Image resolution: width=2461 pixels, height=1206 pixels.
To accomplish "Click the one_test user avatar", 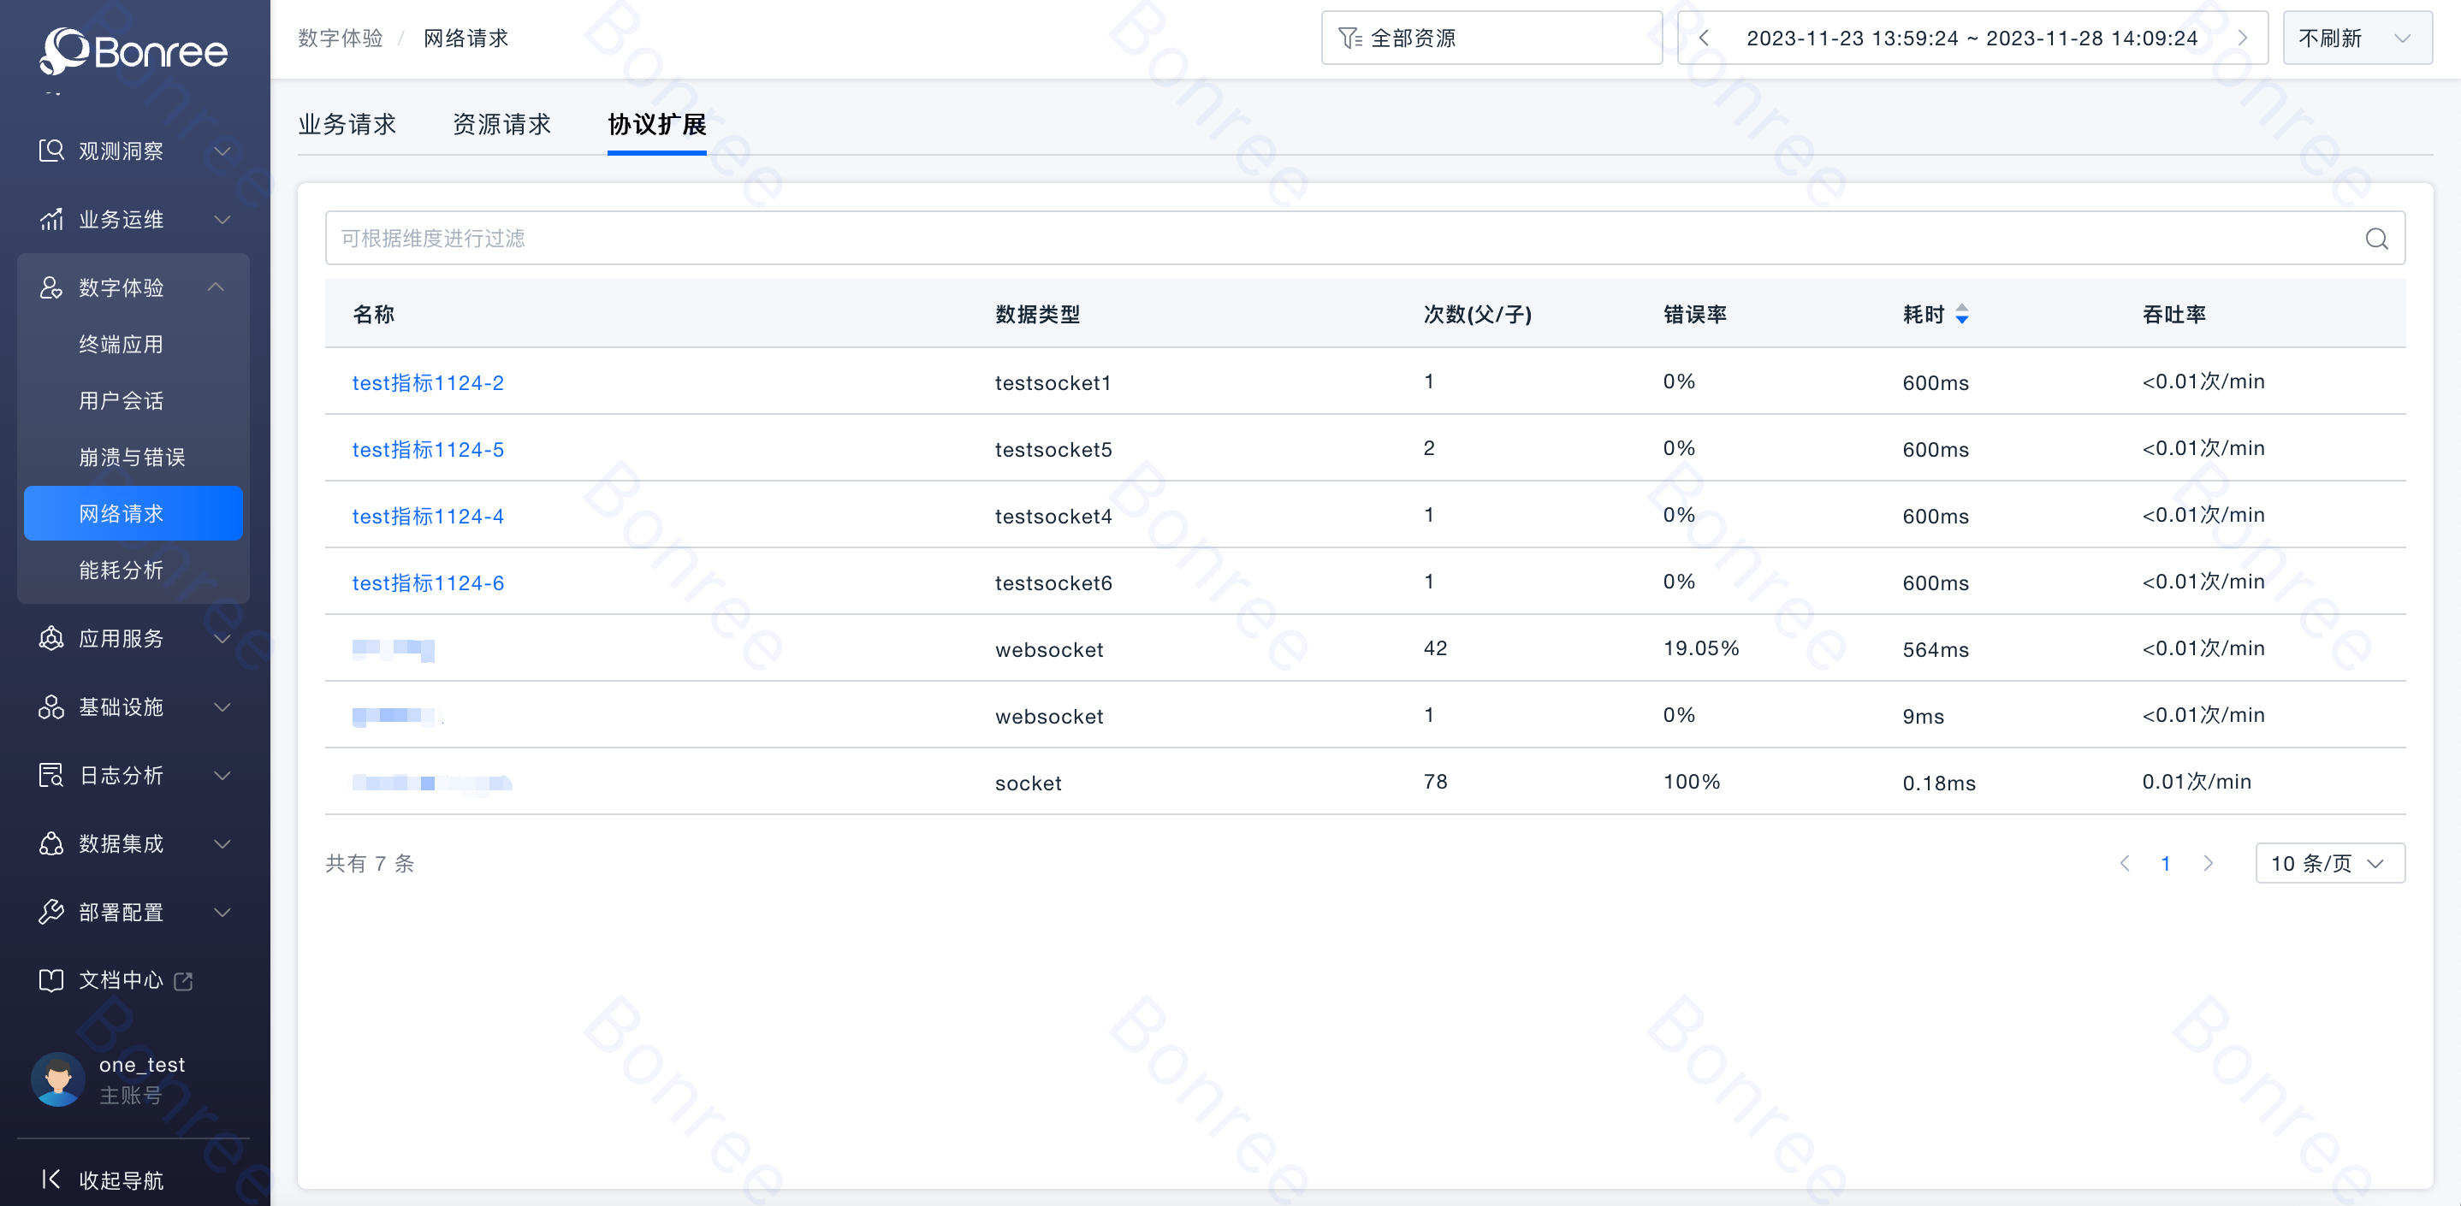I will click(x=58, y=1079).
